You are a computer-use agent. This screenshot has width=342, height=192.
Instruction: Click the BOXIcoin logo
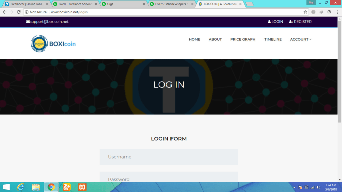[53, 44]
